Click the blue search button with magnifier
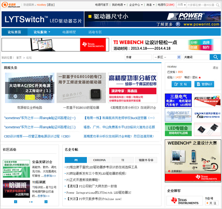 (215, 57)
